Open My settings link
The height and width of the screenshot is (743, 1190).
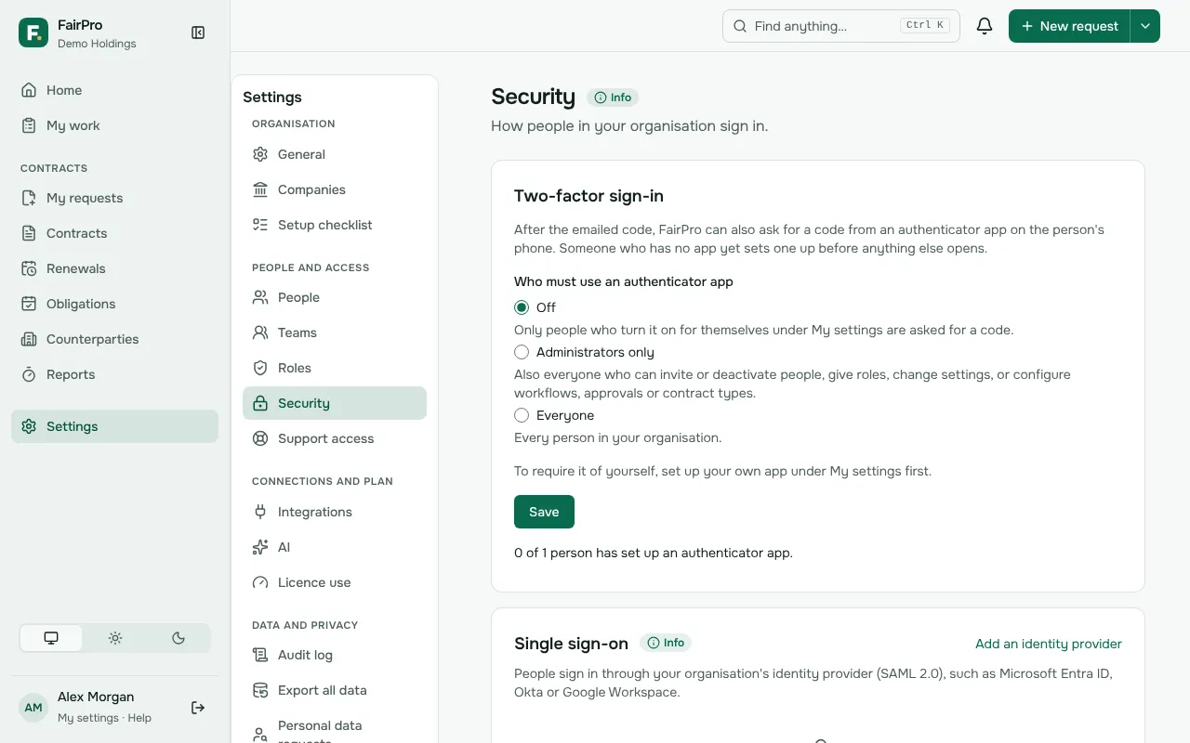pyautogui.click(x=88, y=718)
